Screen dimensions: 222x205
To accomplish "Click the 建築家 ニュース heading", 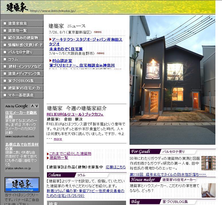I will point(67,26).
